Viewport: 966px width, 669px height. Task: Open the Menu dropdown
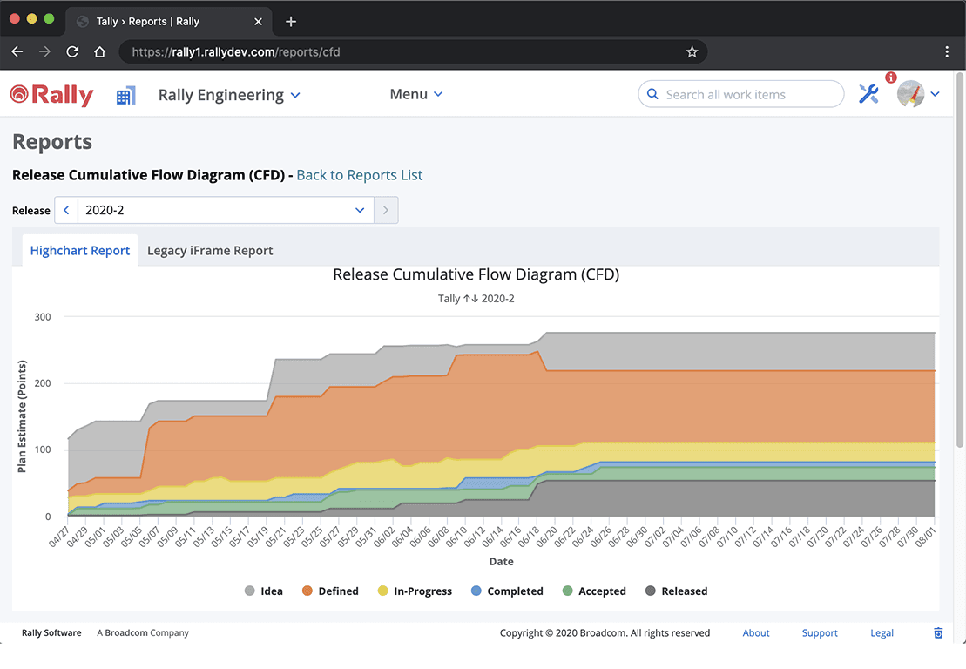tap(416, 94)
